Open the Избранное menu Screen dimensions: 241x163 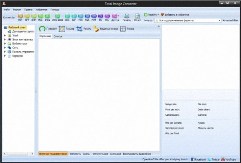pyautogui.click(x=41, y=10)
